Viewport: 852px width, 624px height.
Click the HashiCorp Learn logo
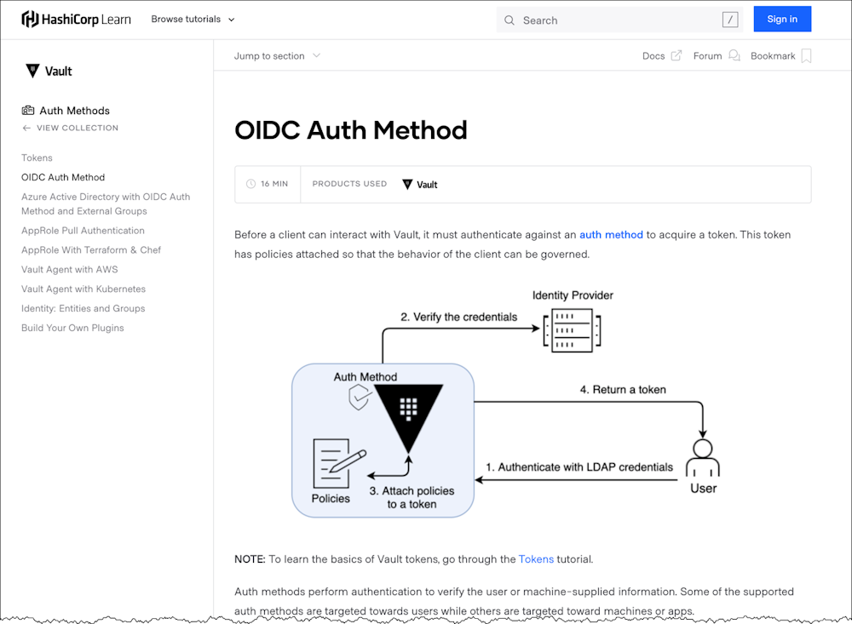(76, 19)
